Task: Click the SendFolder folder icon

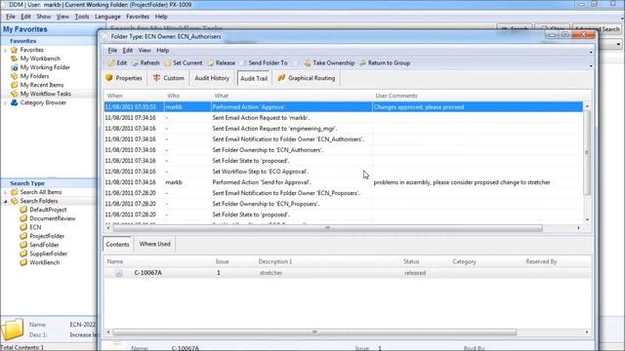Action: click(x=23, y=245)
